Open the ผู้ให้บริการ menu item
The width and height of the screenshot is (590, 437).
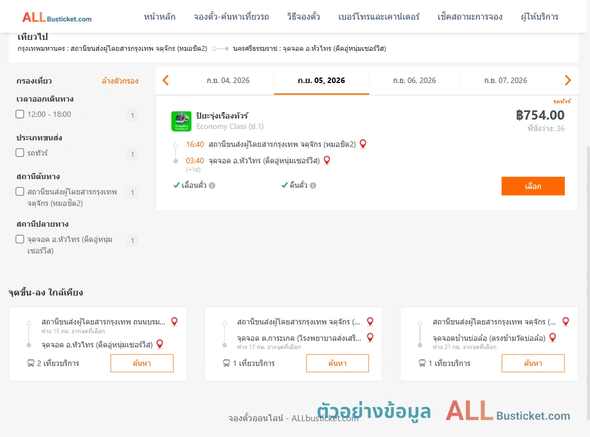coord(539,16)
